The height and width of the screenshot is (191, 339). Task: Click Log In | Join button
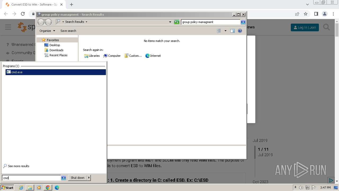point(305,27)
